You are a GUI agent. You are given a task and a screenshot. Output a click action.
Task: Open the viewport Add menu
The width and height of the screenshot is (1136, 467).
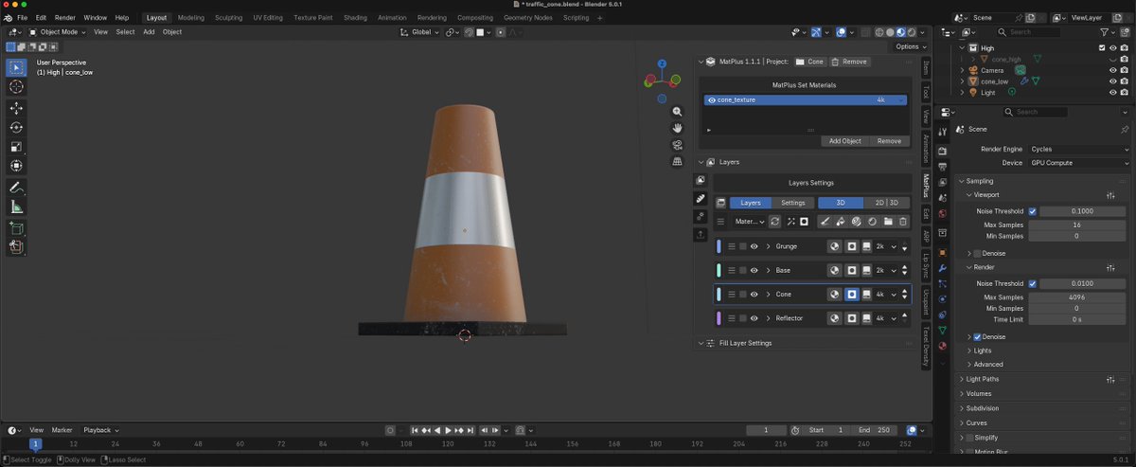click(x=149, y=32)
